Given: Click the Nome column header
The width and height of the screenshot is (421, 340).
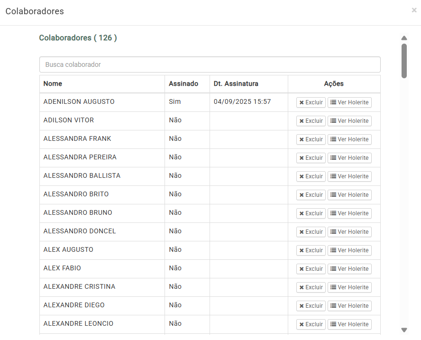Looking at the screenshot, I should (x=53, y=84).
